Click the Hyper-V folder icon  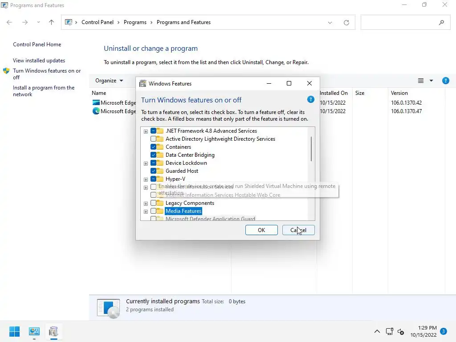[x=160, y=179]
